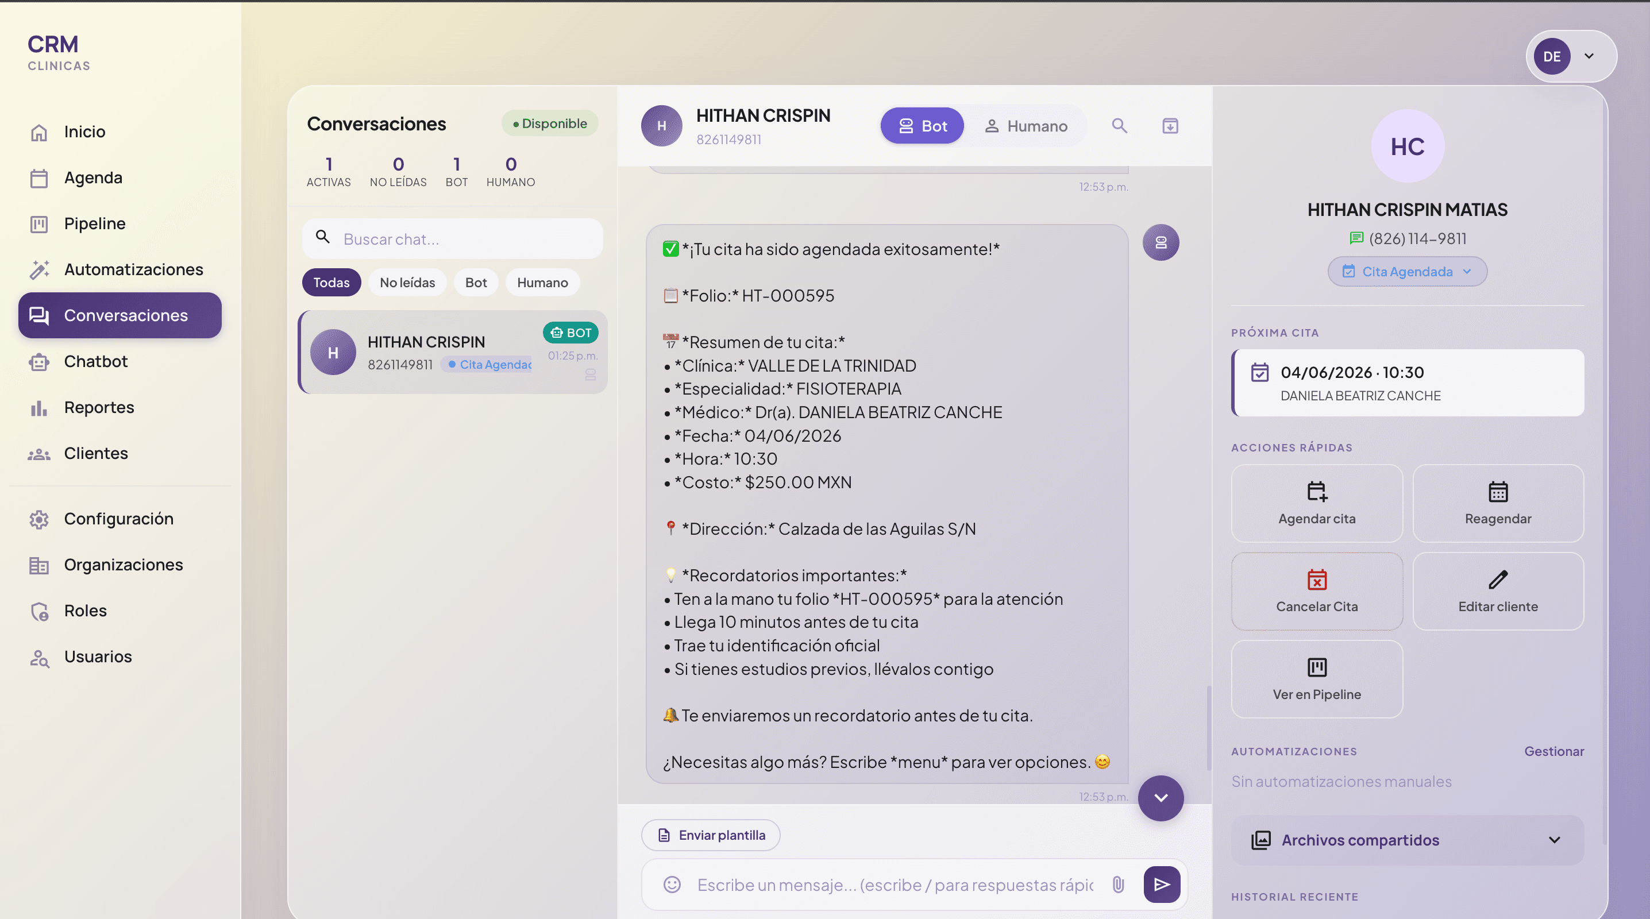
Task: Click the ACTIVAS counter showing 1
Action: click(329, 172)
